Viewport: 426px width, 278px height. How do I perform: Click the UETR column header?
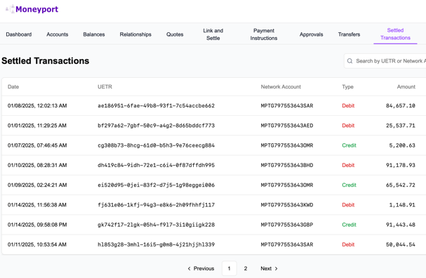[x=105, y=86]
